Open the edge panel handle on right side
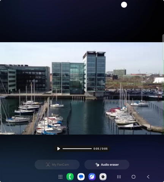The image size is (164, 182). coord(163,47)
